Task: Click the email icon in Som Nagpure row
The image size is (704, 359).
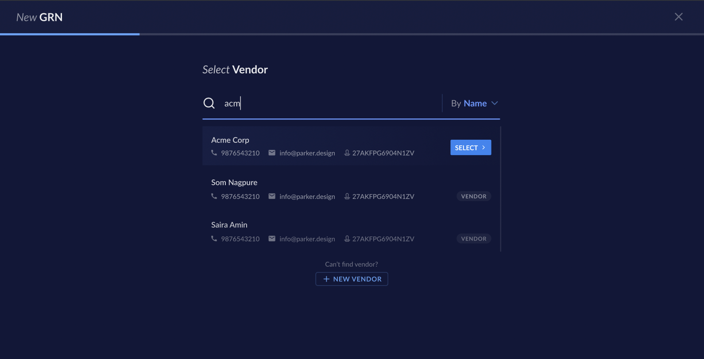Action: (272, 196)
